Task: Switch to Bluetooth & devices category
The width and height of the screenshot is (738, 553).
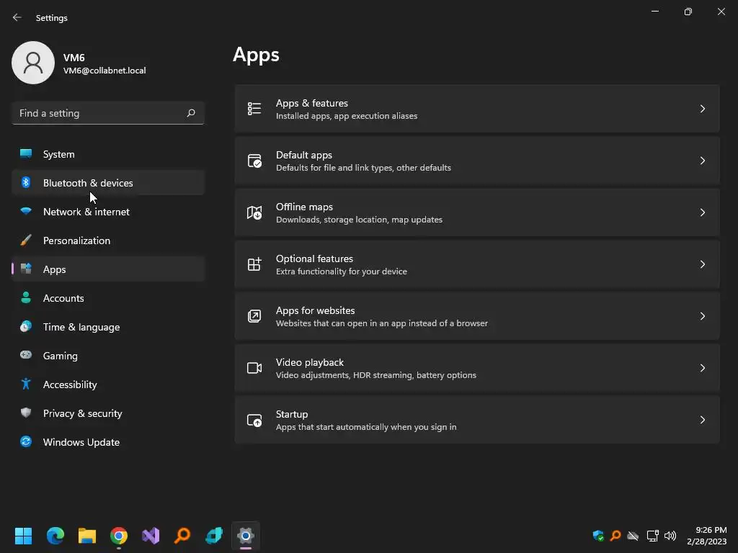Action: [108, 182]
